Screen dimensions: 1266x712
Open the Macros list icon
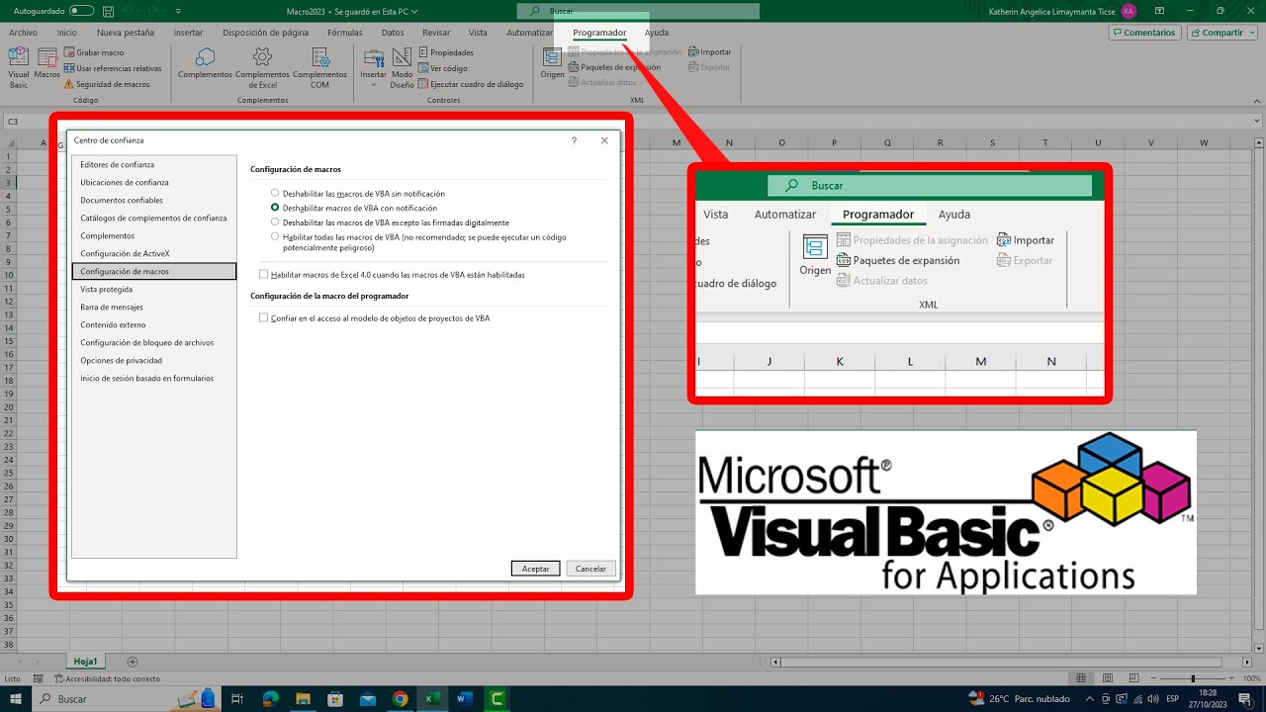[x=47, y=64]
